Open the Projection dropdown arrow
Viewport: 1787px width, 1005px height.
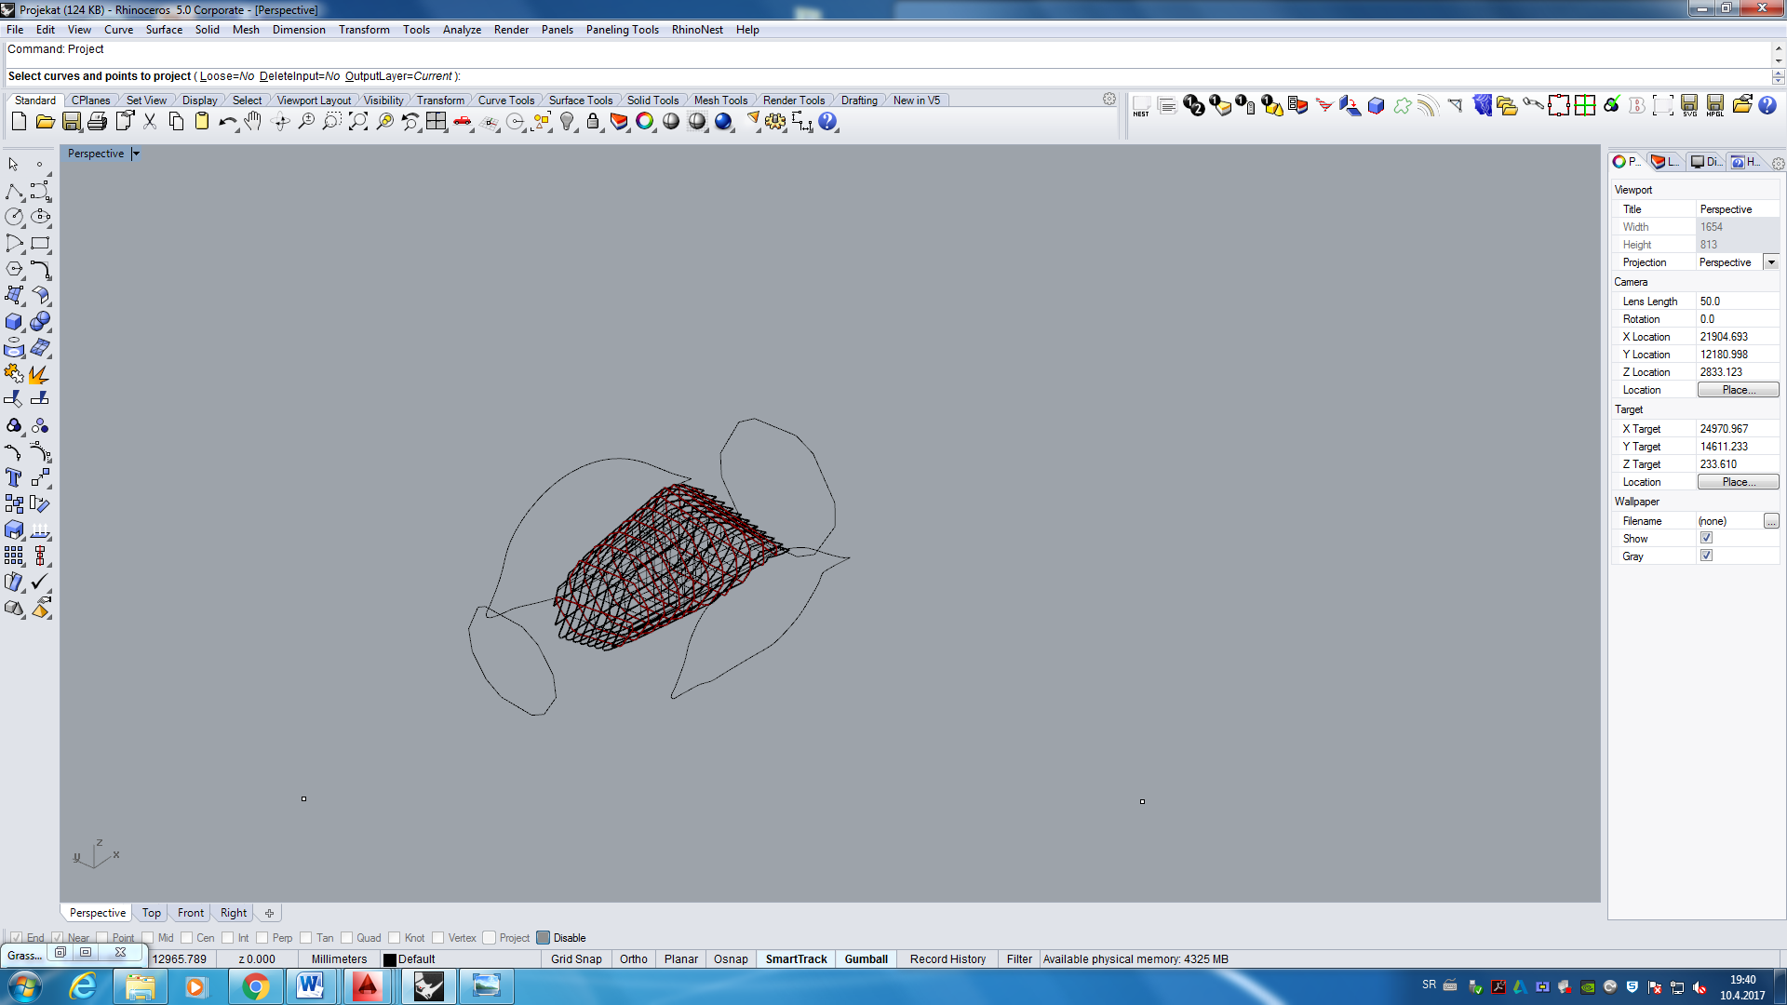pos(1771,262)
